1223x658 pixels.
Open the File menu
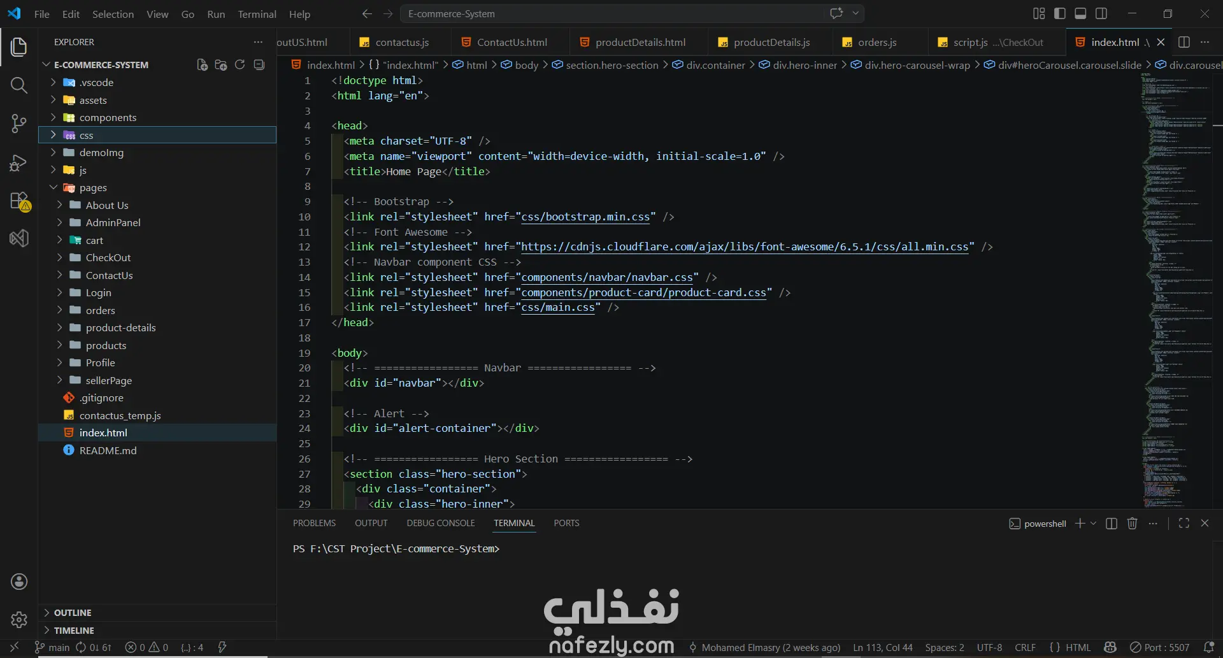tap(42, 14)
